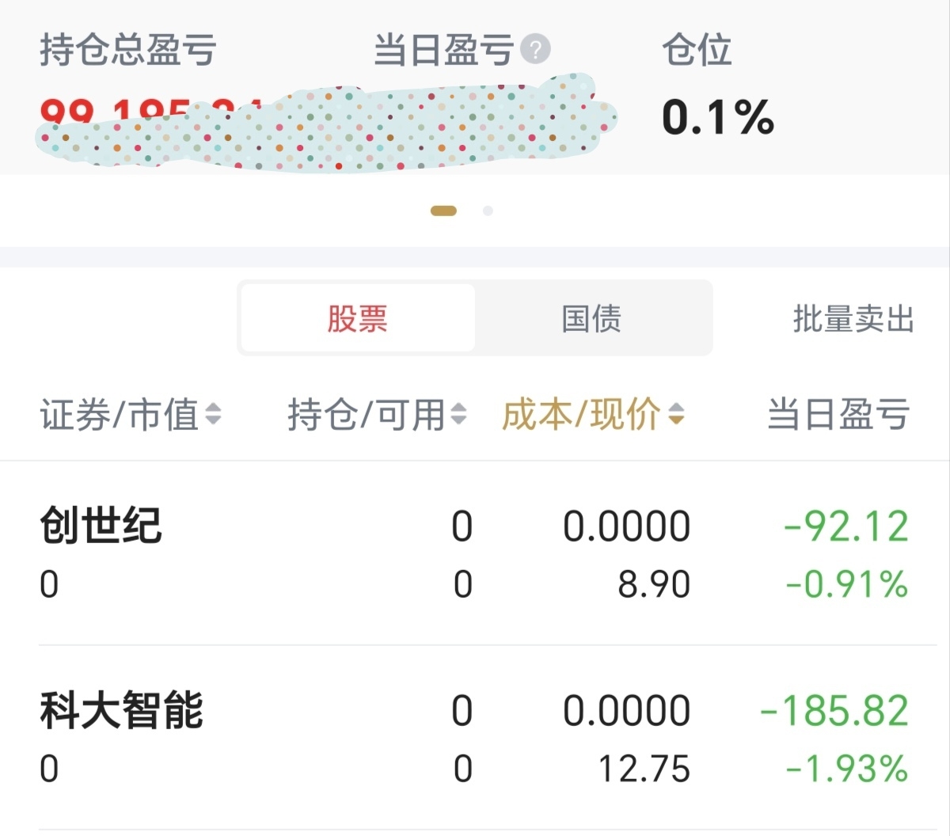Viewport: 950px width, 836px height.
Task: Tap the 持仓总盈亏 label
Action: click(128, 50)
